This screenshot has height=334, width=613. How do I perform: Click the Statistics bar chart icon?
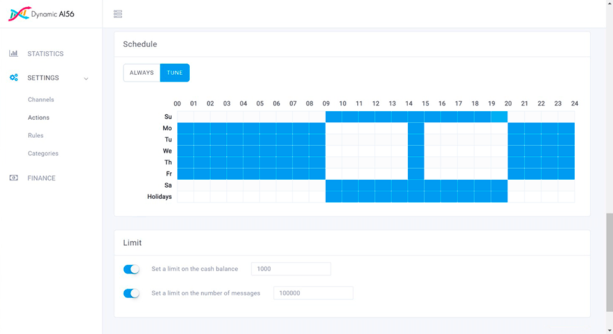(14, 54)
